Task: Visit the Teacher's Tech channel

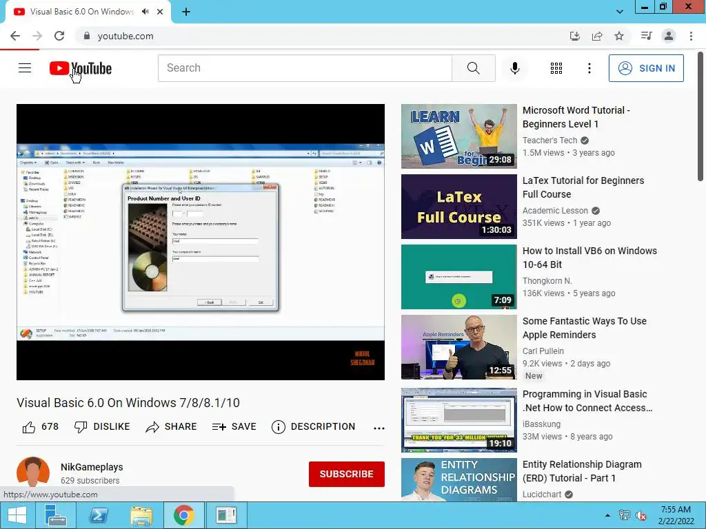Action: pos(549,141)
